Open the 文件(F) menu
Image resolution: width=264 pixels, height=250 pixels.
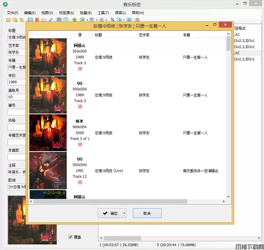[x=12, y=13]
